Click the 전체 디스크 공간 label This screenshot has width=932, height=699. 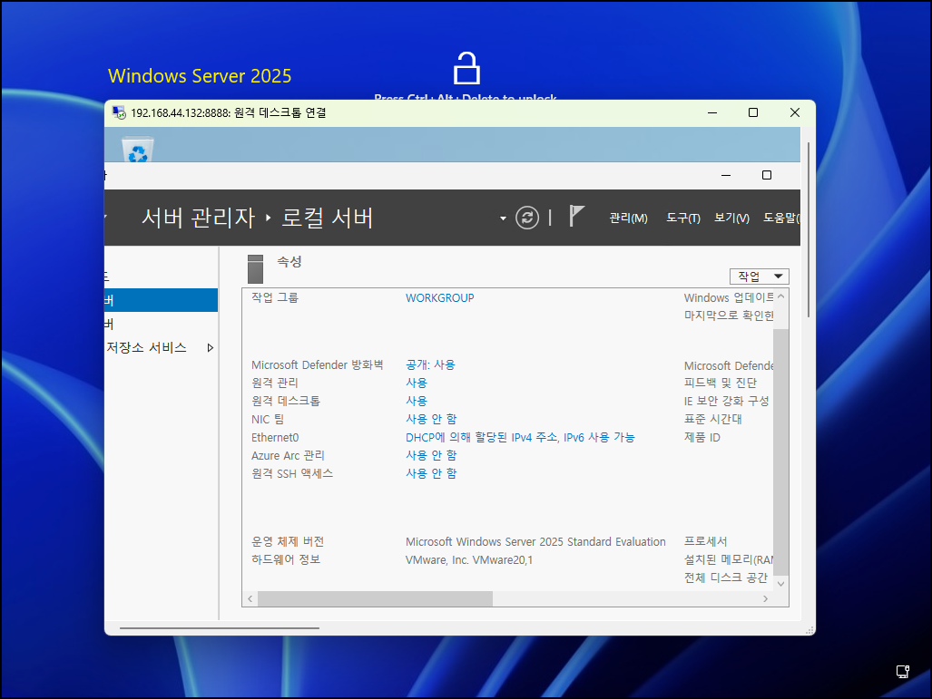726,578
